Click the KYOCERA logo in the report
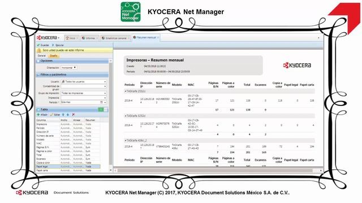This screenshot has width=362, height=203. (297, 65)
